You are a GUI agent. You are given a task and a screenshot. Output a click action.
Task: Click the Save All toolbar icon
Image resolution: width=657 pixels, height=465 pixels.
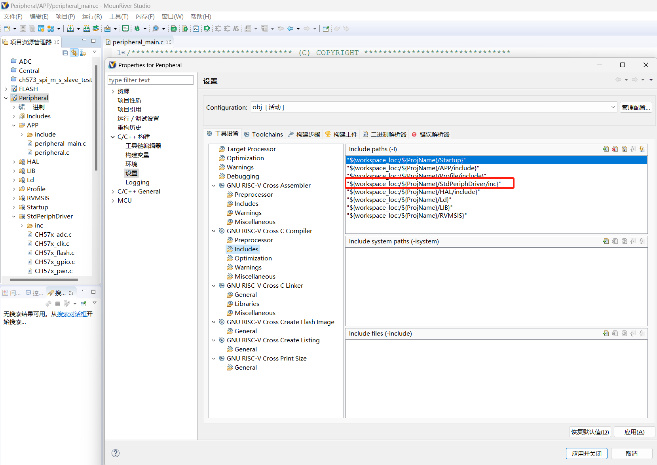[x=32, y=28]
